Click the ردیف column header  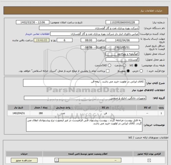coord(161,108)
